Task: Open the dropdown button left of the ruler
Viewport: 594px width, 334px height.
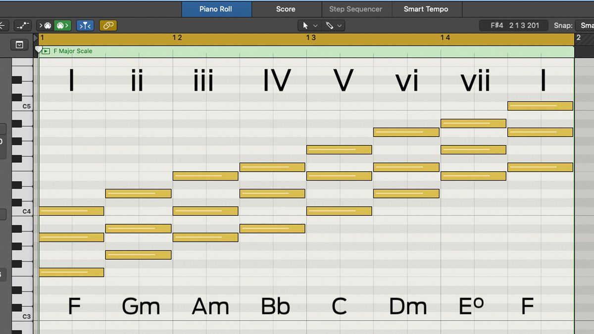Action: click(x=19, y=45)
